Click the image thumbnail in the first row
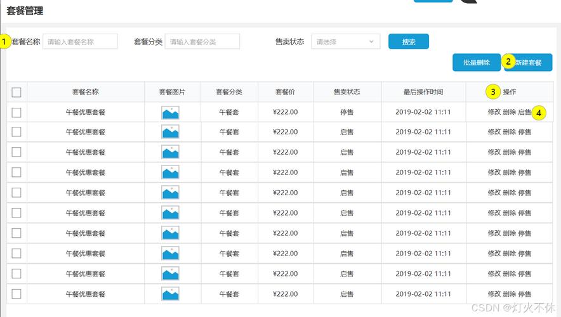Viewport: 561px width, 317px height. coord(170,113)
